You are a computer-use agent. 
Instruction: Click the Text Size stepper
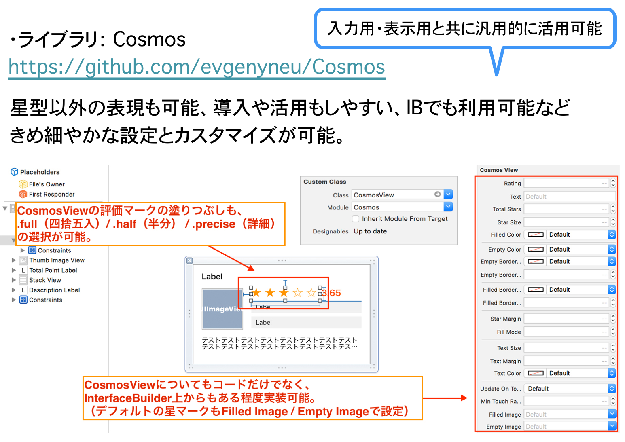pyautogui.click(x=613, y=348)
